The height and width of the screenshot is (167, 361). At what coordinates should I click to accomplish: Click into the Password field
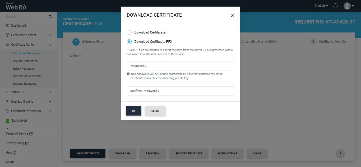(180, 66)
